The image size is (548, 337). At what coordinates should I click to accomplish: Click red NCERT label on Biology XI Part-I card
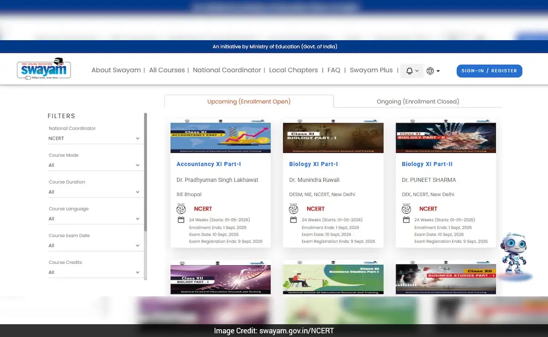(x=316, y=209)
